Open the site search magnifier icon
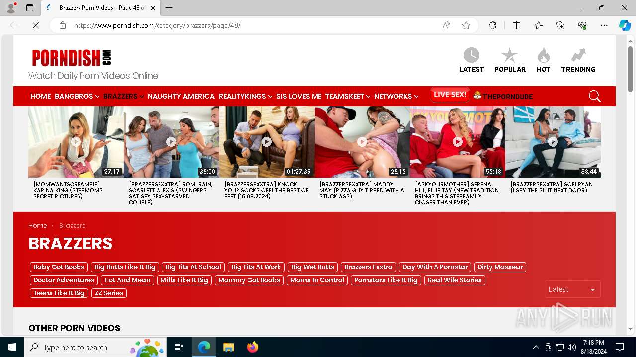The width and height of the screenshot is (636, 357). (594, 96)
